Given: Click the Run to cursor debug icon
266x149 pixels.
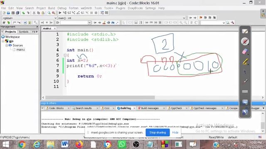Looking at the screenshot, I should coord(65,13).
